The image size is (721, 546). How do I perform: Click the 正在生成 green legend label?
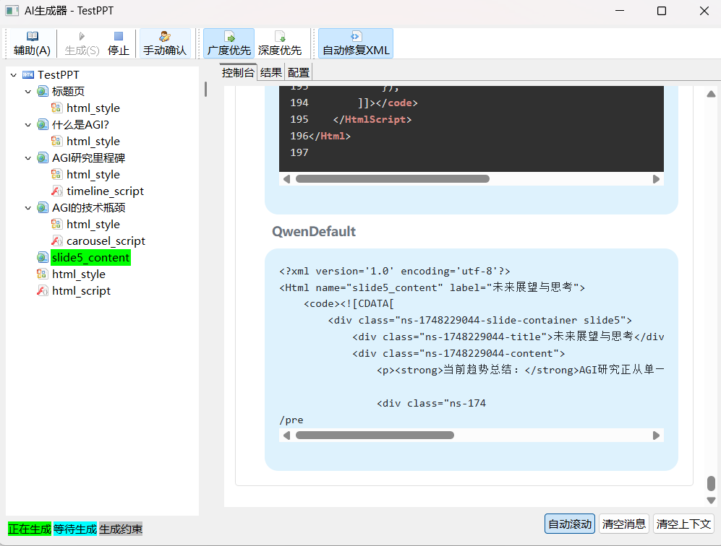pos(30,529)
